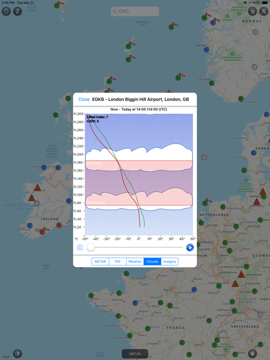This screenshot has height=360, width=270.
Task: Click the battery indicator in the status bar
Action: click(x=265, y=3)
